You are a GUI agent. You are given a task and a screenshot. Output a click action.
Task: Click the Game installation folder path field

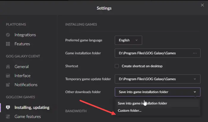pyautogui.click(x=152, y=53)
